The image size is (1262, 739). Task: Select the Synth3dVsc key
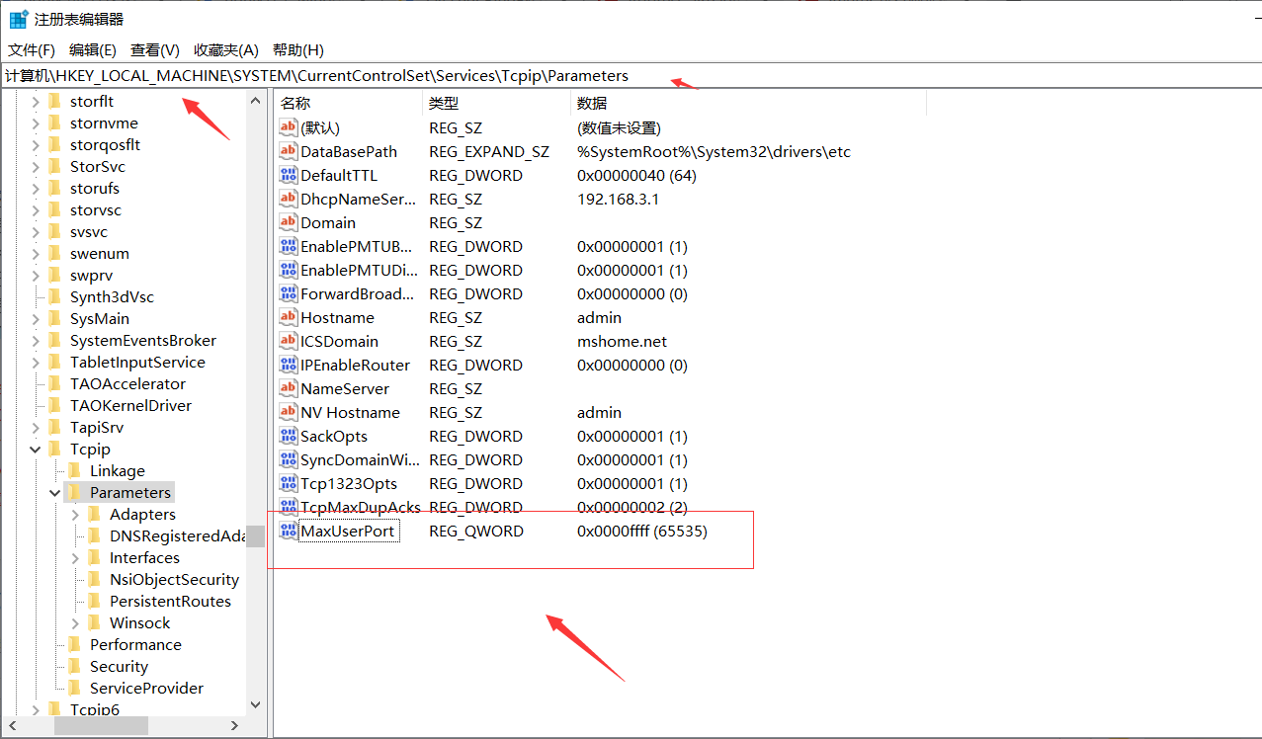pos(112,296)
